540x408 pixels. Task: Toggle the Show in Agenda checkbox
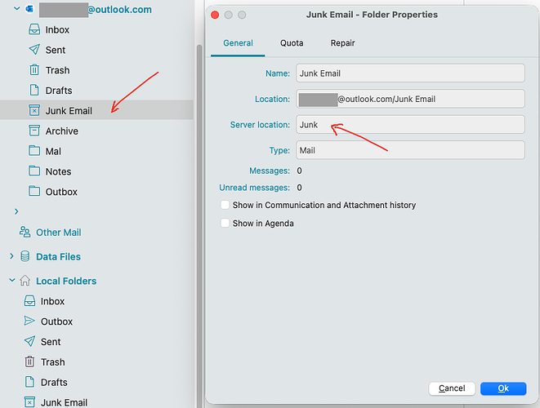pyautogui.click(x=225, y=223)
